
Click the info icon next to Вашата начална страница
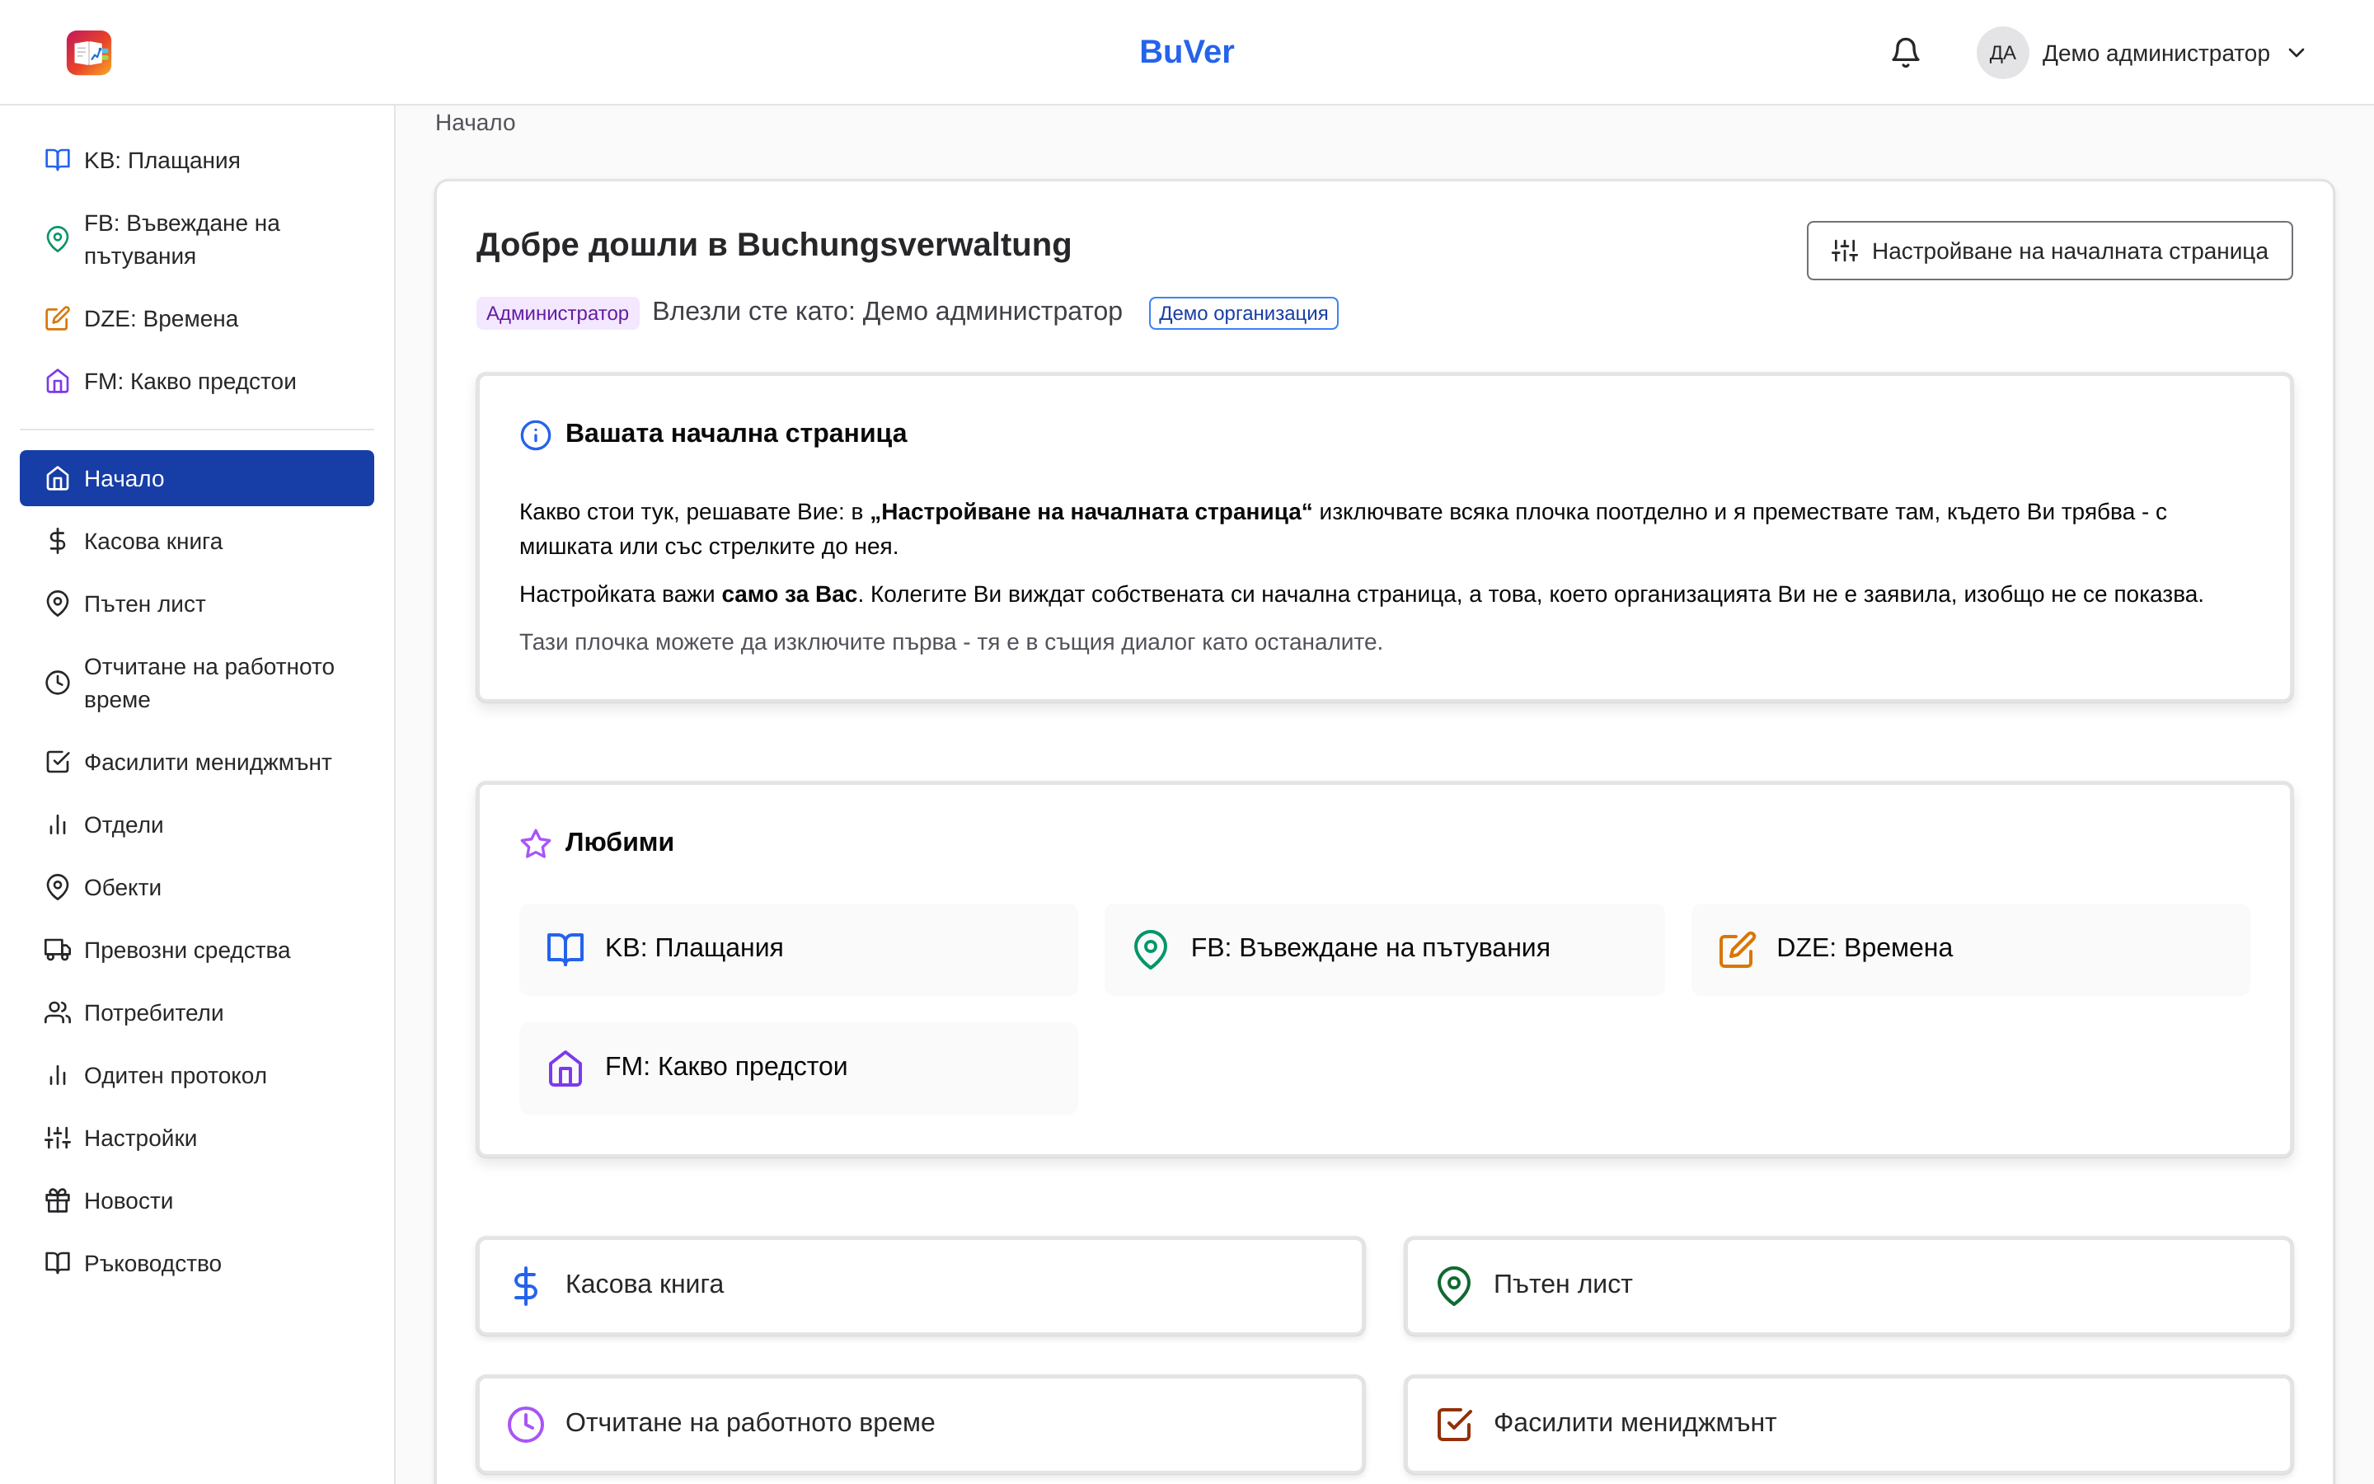[536, 434]
